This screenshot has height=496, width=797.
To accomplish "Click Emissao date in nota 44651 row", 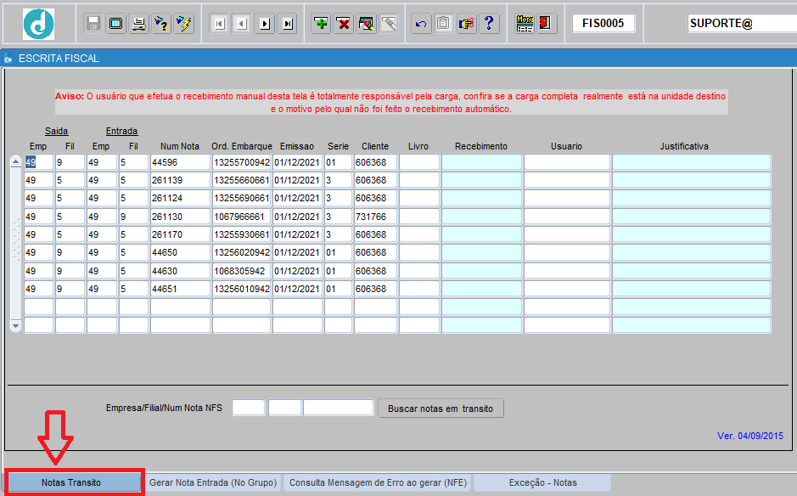I will point(297,289).
